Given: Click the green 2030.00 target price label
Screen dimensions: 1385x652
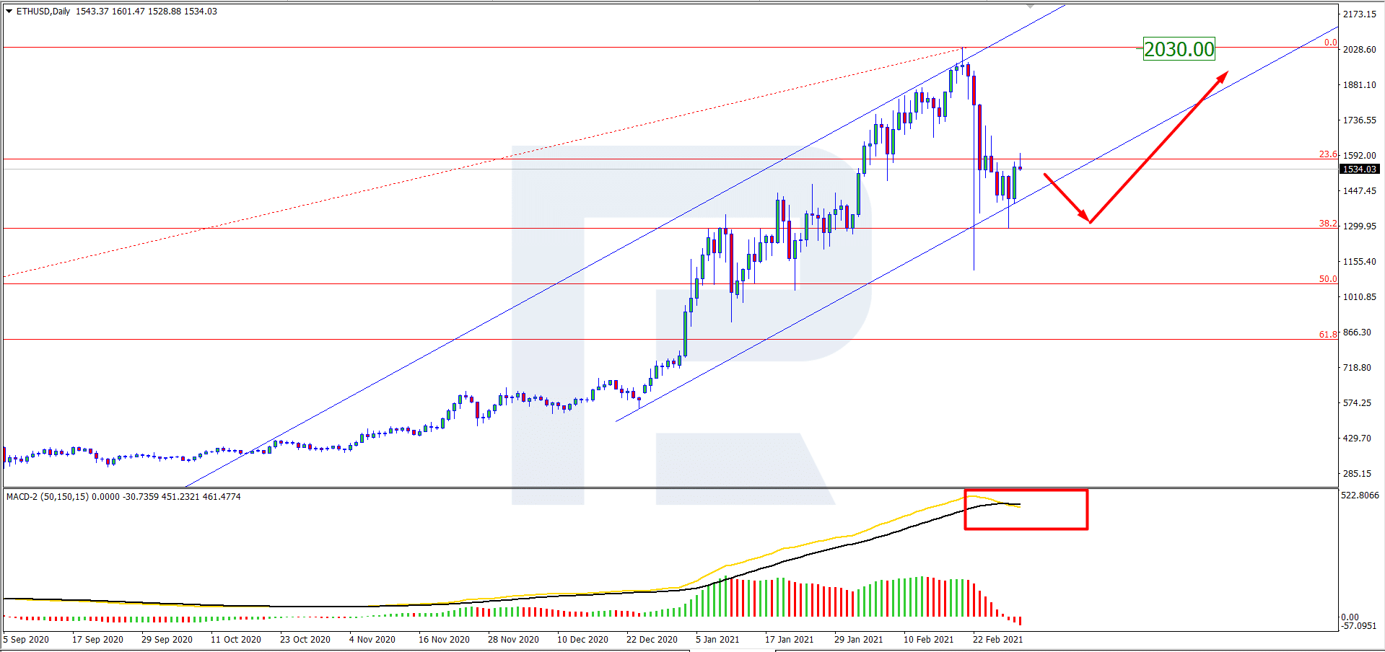Looking at the screenshot, I should (1179, 49).
